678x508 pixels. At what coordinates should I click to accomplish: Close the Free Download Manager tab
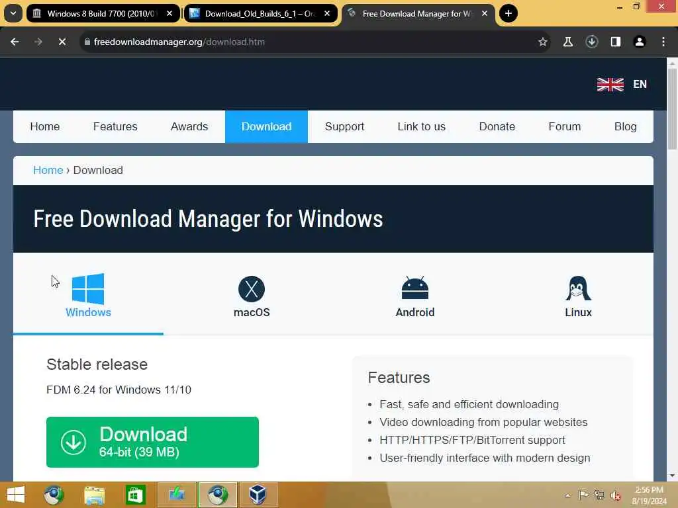tap(484, 13)
